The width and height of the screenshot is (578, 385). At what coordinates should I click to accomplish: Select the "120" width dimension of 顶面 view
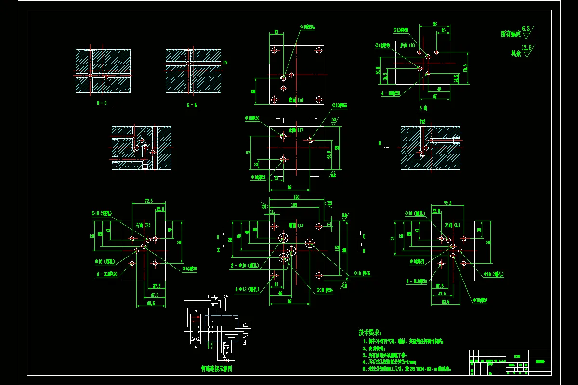click(297, 198)
